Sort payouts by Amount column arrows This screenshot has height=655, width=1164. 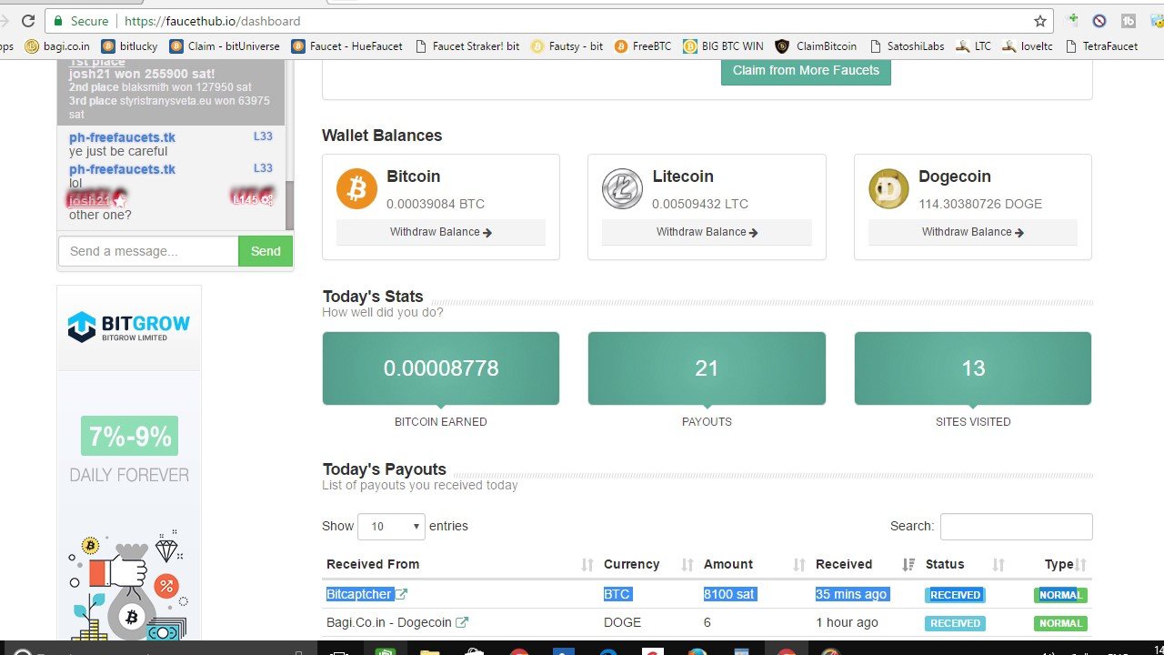pos(799,565)
